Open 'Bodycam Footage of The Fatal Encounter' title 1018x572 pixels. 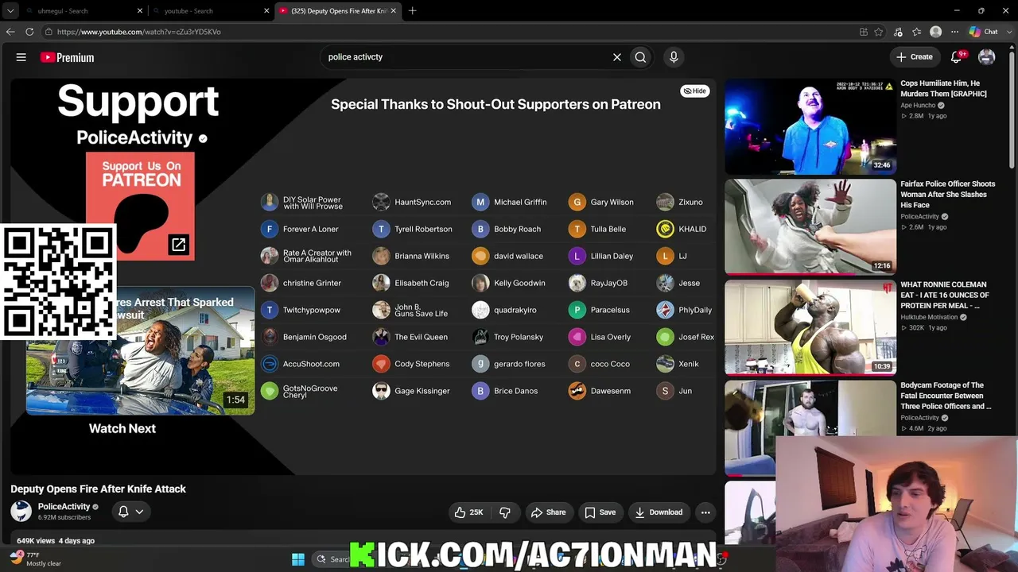tap(946, 396)
